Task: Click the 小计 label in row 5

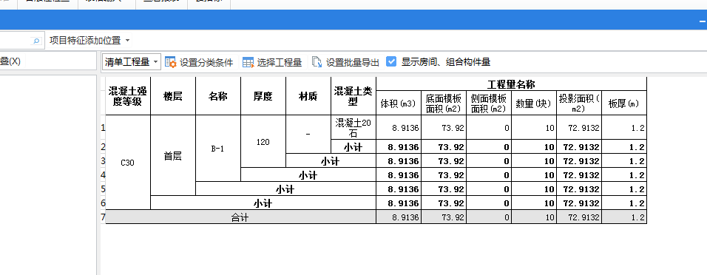Action: [x=285, y=189]
